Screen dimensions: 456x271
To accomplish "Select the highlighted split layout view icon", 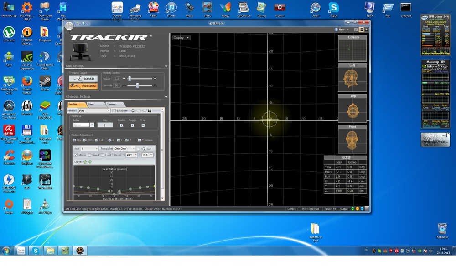I will pyautogui.click(x=361, y=30).
